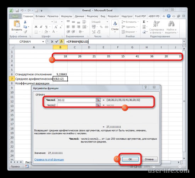The image size is (195, 178).
Task: Click the Paste (Вставить) clipboard icon
Action: [17, 23]
